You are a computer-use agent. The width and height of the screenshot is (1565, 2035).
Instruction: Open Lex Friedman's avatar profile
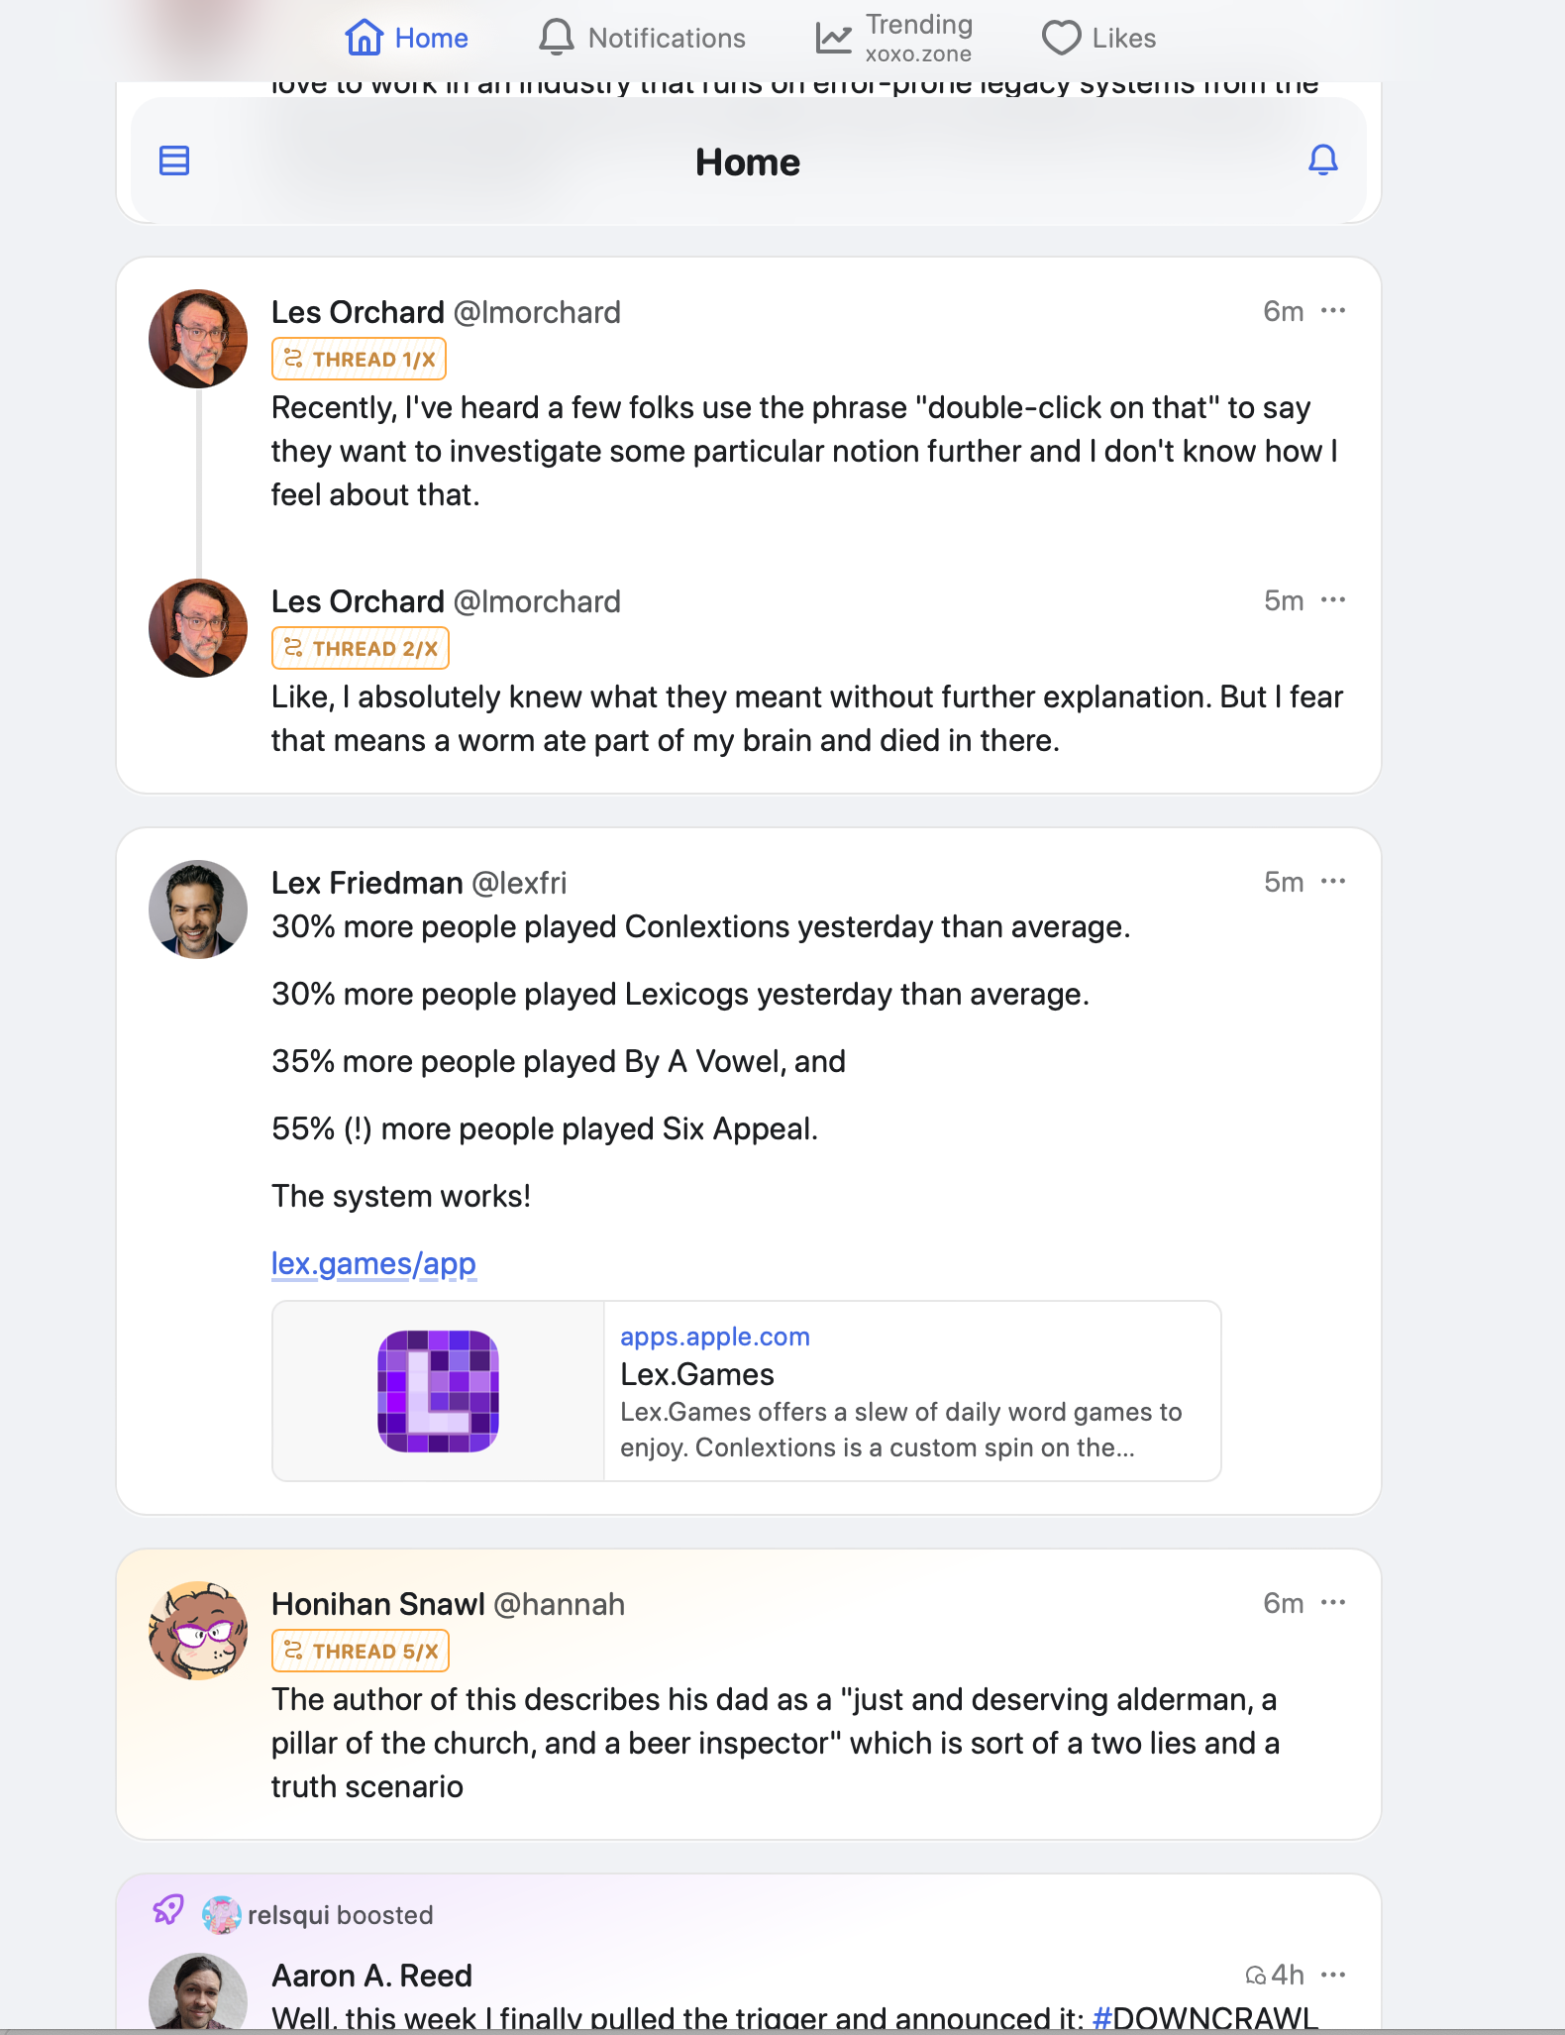(x=198, y=909)
